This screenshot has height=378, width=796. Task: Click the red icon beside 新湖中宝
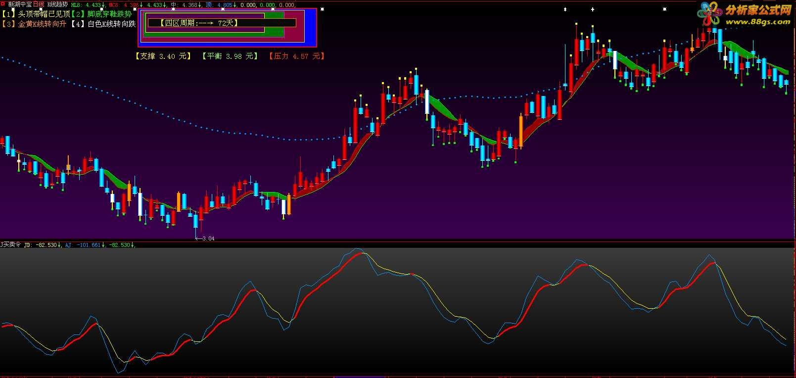click(x=3, y=4)
